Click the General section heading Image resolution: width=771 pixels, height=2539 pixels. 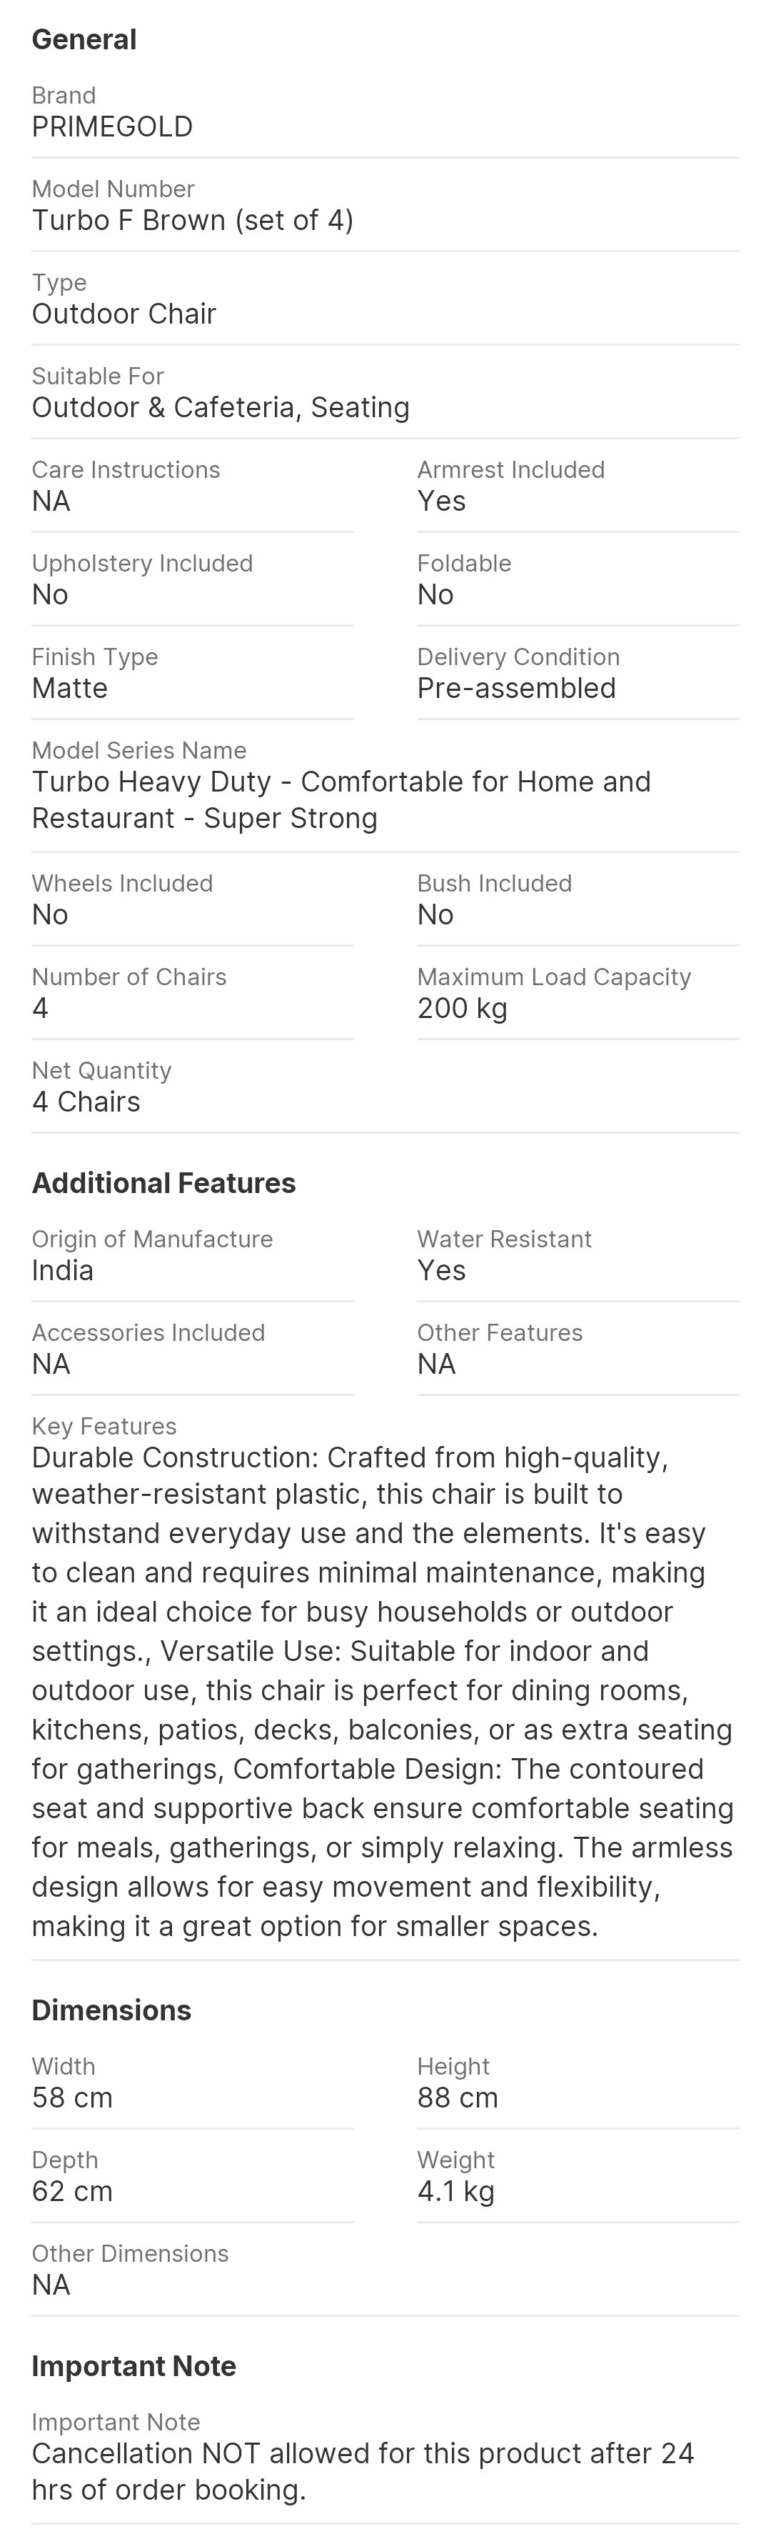coord(84,39)
